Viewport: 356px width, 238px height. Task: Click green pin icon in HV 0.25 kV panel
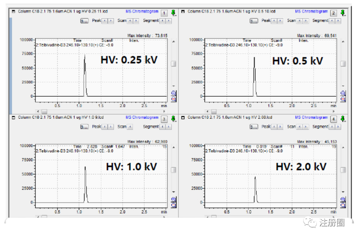(174, 13)
